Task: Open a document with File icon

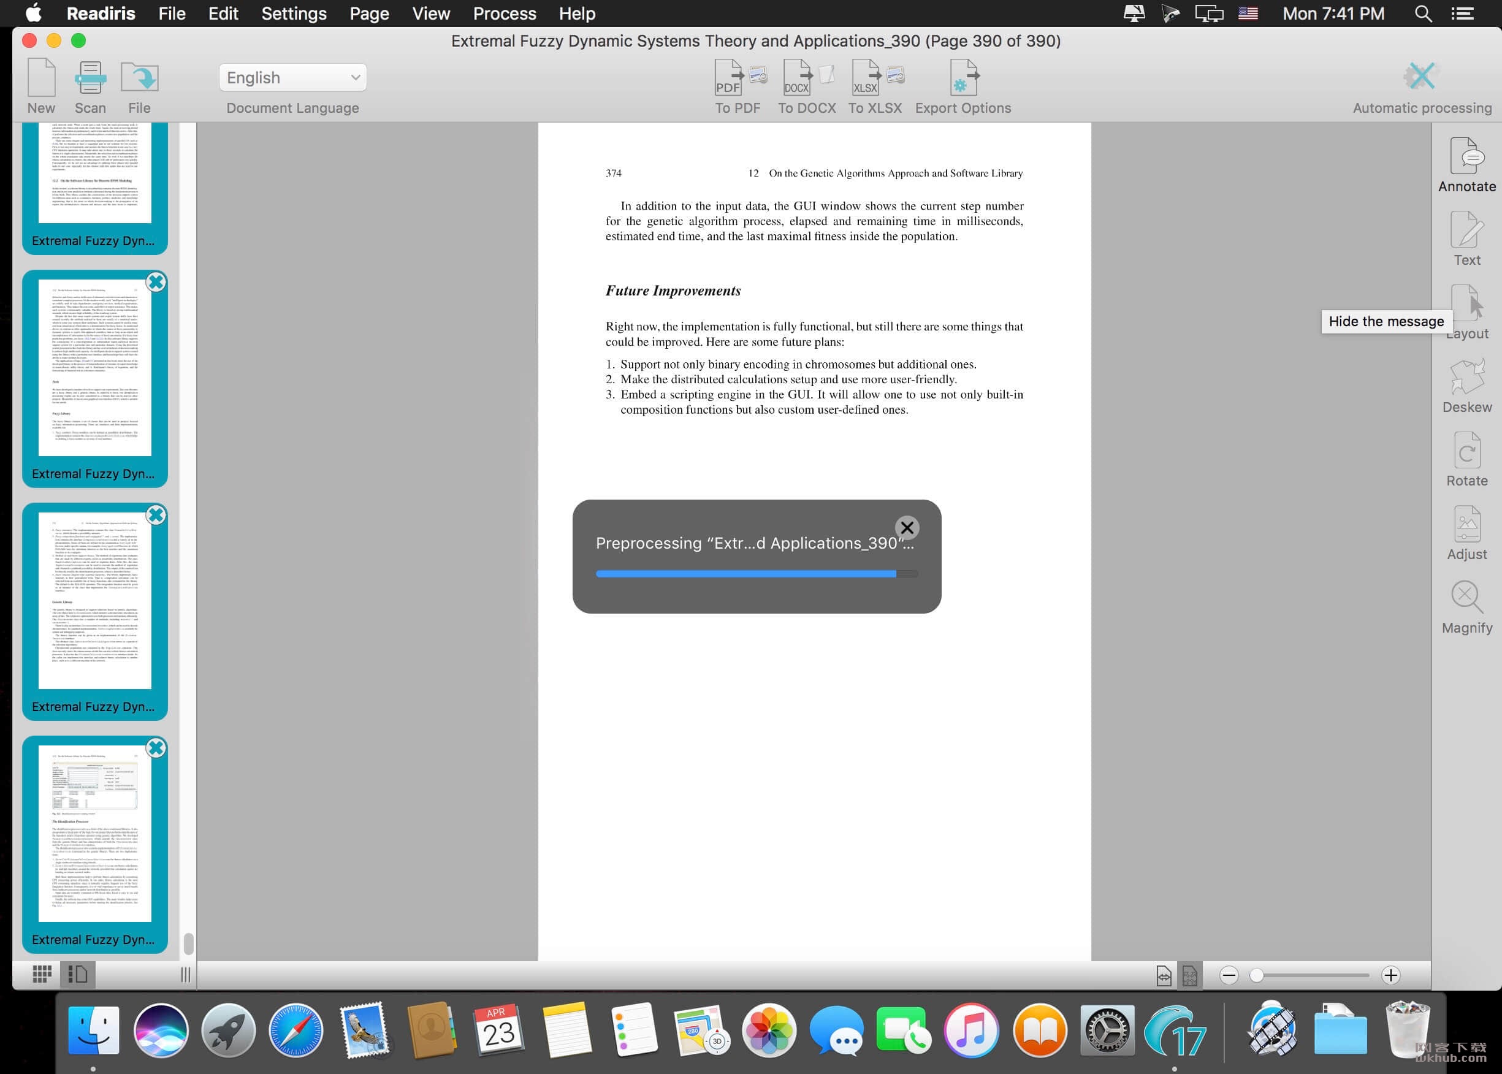Action: (x=140, y=86)
